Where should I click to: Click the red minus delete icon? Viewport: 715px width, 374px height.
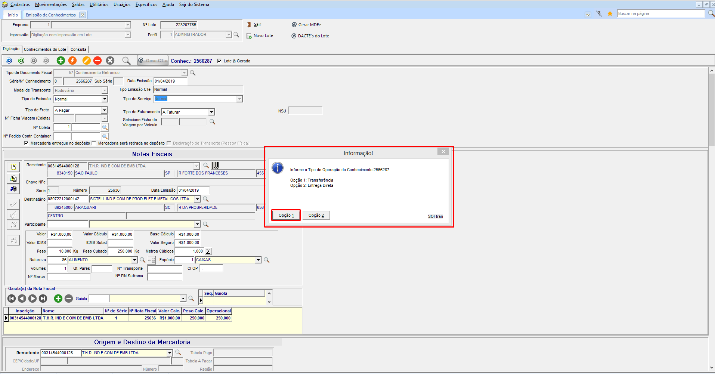click(97, 61)
